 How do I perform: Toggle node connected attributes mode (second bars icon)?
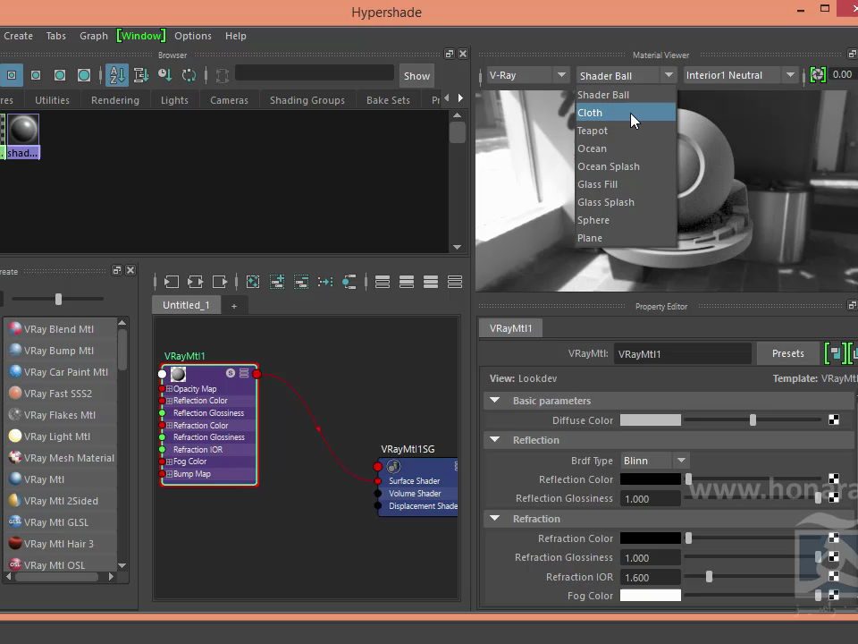(407, 282)
